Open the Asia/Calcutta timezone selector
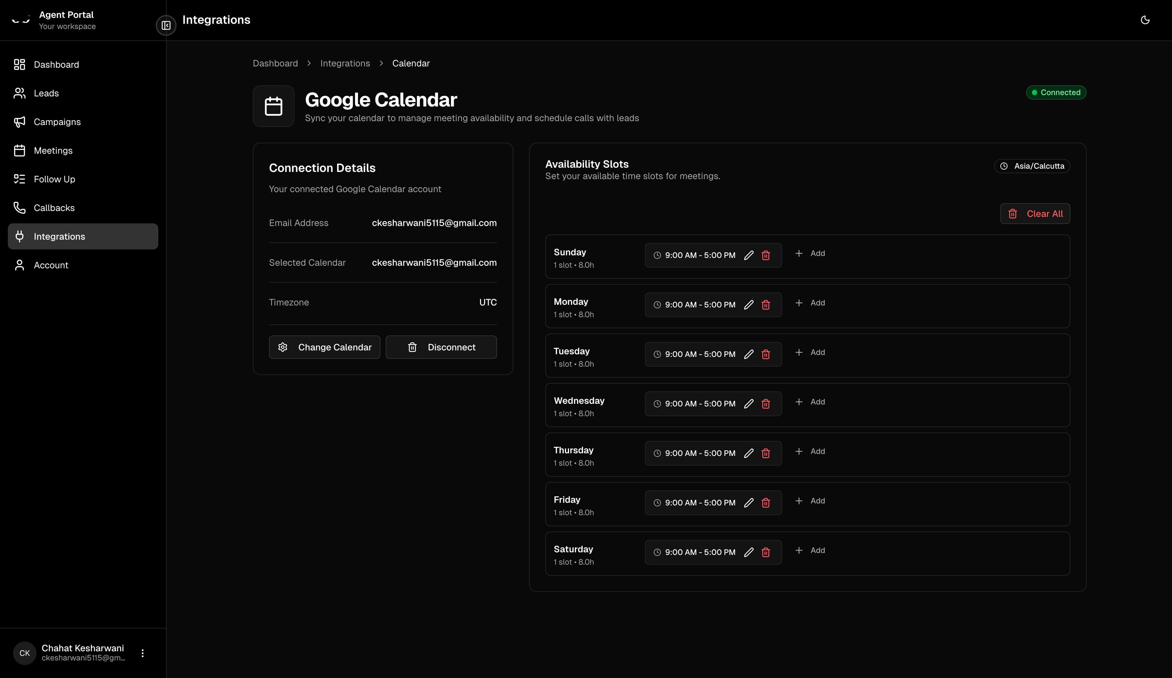1172x678 pixels. point(1033,166)
